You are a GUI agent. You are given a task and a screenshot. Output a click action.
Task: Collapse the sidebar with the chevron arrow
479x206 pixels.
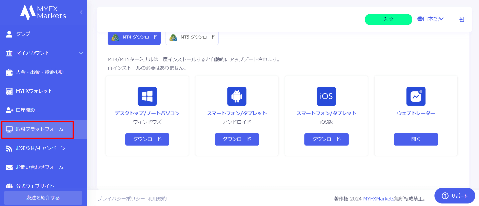(81, 12)
